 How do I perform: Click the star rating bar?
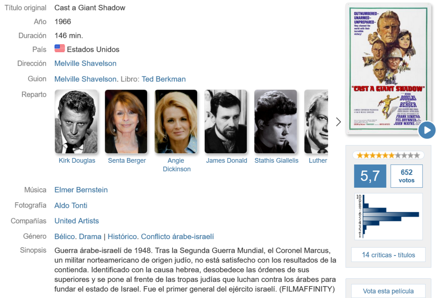pos(388,155)
